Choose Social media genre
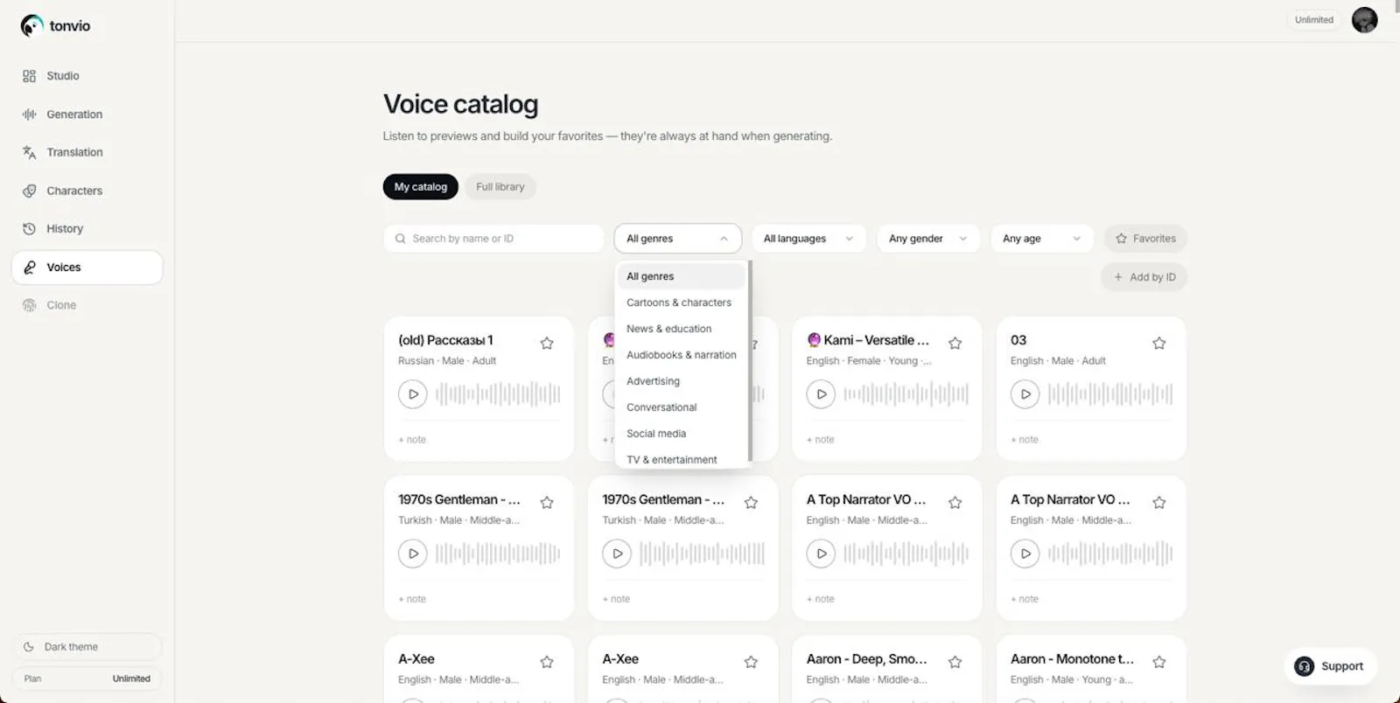Viewport: 1400px width, 703px height. click(681, 434)
